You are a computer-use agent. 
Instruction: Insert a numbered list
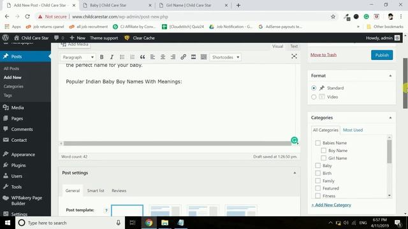pyautogui.click(x=132, y=57)
